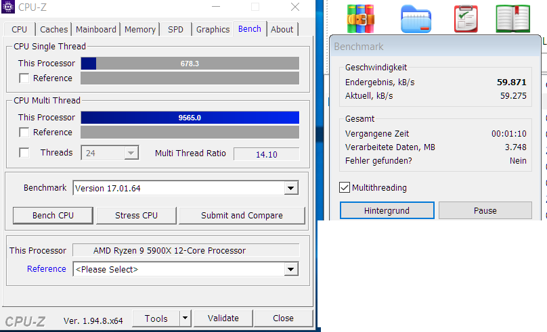This screenshot has height=332, width=547.
Task: Uncheck the Multithreading checkbox
Action: (345, 187)
